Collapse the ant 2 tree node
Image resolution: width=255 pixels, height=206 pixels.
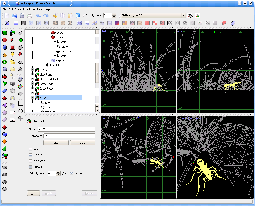[32, 98]
